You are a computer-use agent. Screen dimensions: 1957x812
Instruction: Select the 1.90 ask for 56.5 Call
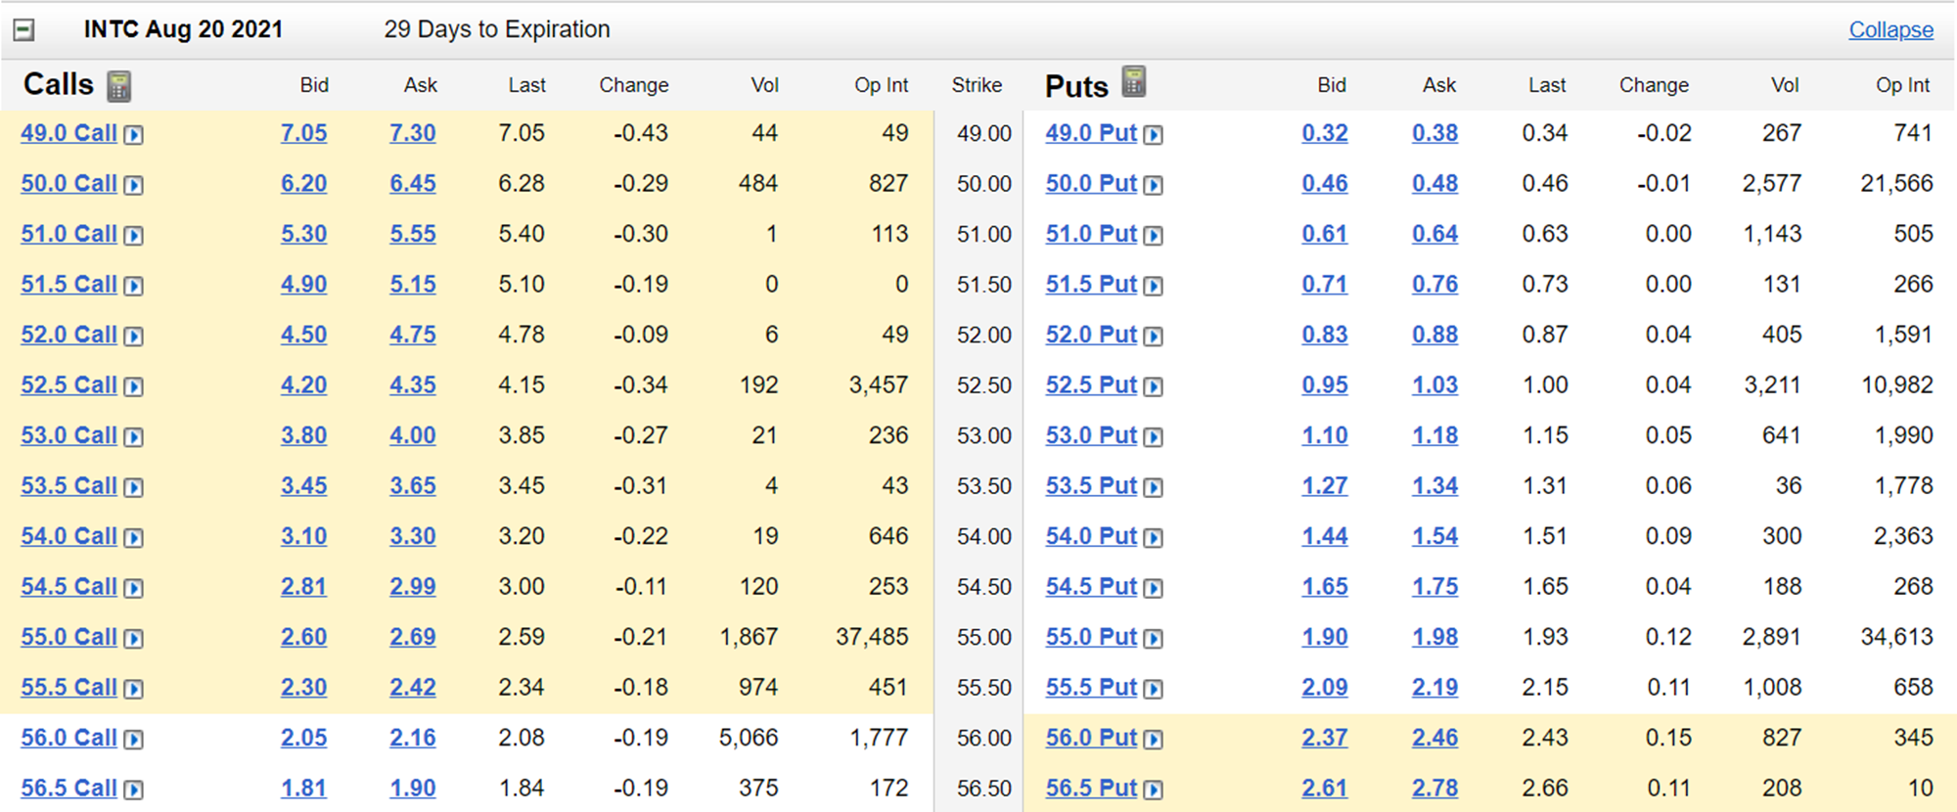tap(413, 788)
